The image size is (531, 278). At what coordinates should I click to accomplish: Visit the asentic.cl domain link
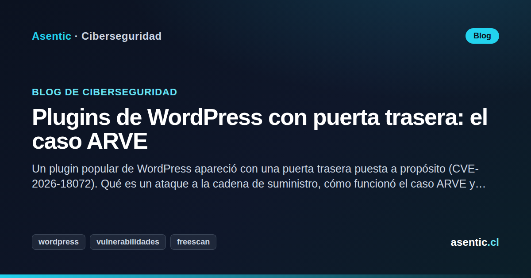point(475,242)
